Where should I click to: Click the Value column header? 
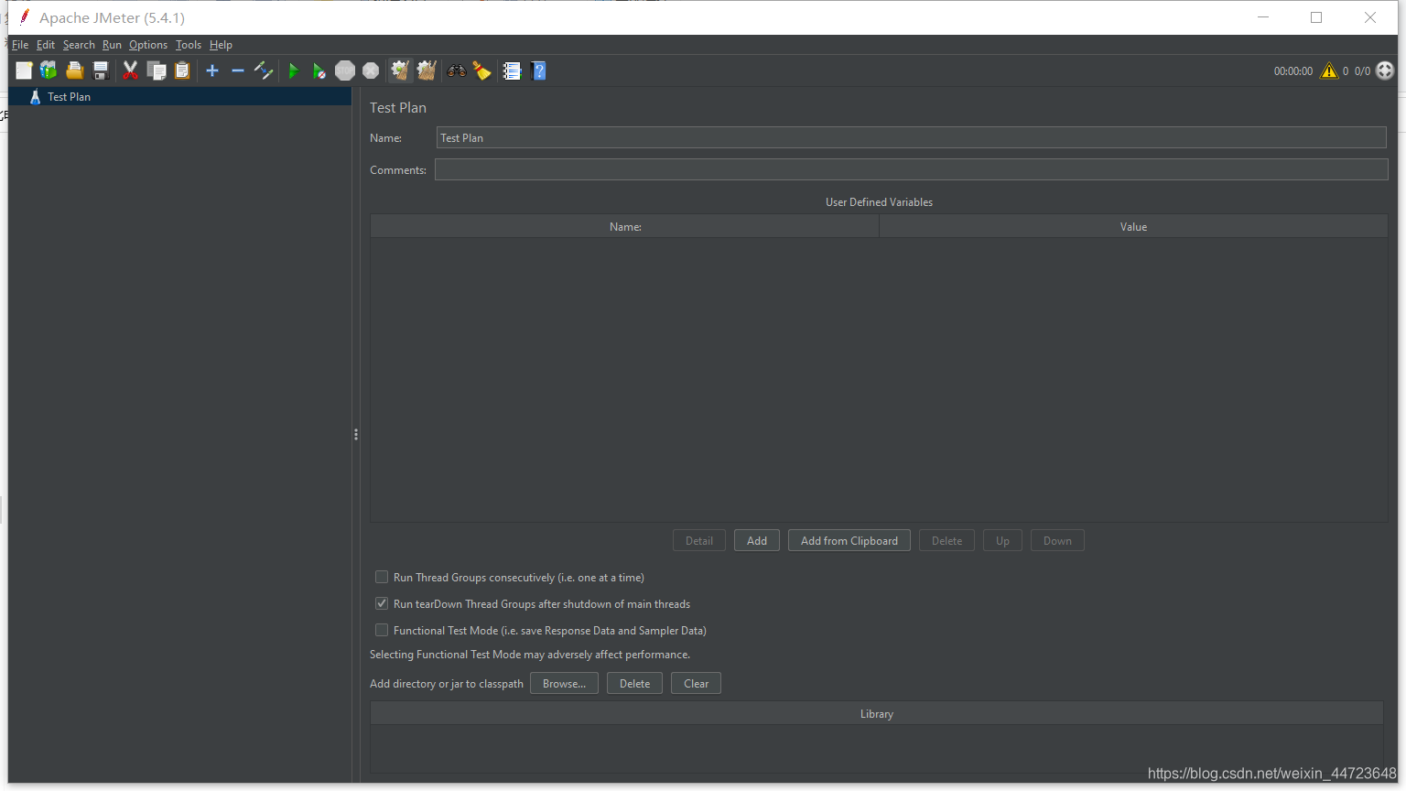tap(1133, 226)
